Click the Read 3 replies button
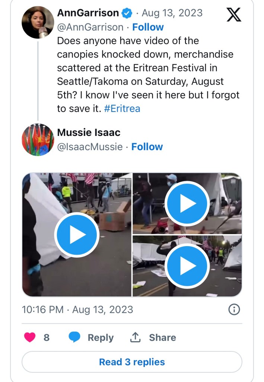The image size is (264, 382). tap(132, 362)
